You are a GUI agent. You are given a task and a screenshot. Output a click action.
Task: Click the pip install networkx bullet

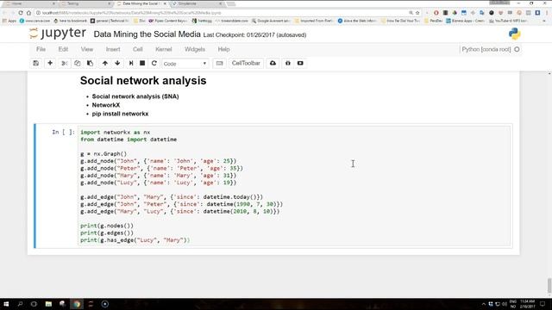pos(120,114)
